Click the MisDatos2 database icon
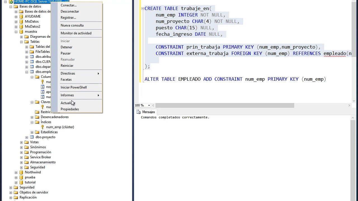The height and width of the screenshot is (201, 358). click(21, 27)
